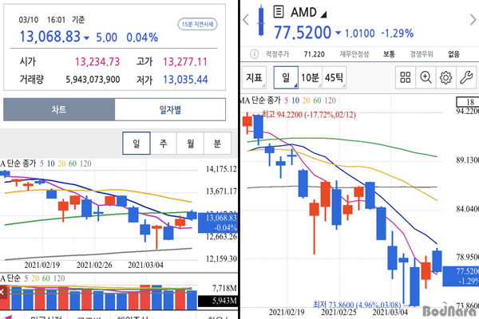The image size is (479, 319).
Task: Open the 지표 indicators dropdown
Action: click(254, 77)
